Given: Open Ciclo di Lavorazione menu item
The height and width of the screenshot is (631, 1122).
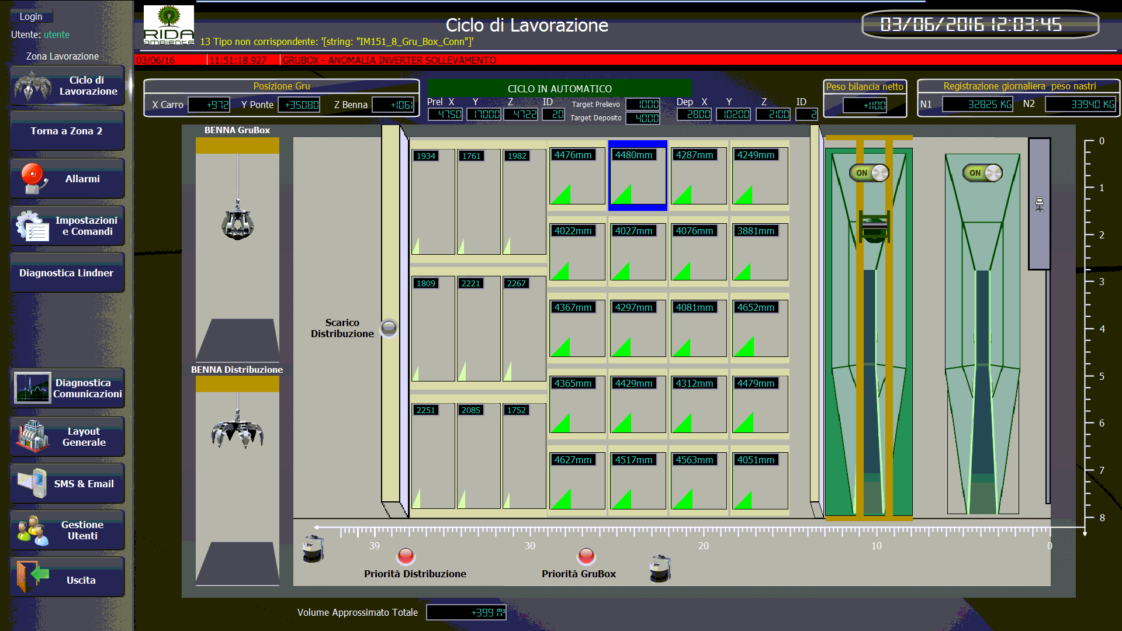Looking at the screenshot, I should pos(67,86).
